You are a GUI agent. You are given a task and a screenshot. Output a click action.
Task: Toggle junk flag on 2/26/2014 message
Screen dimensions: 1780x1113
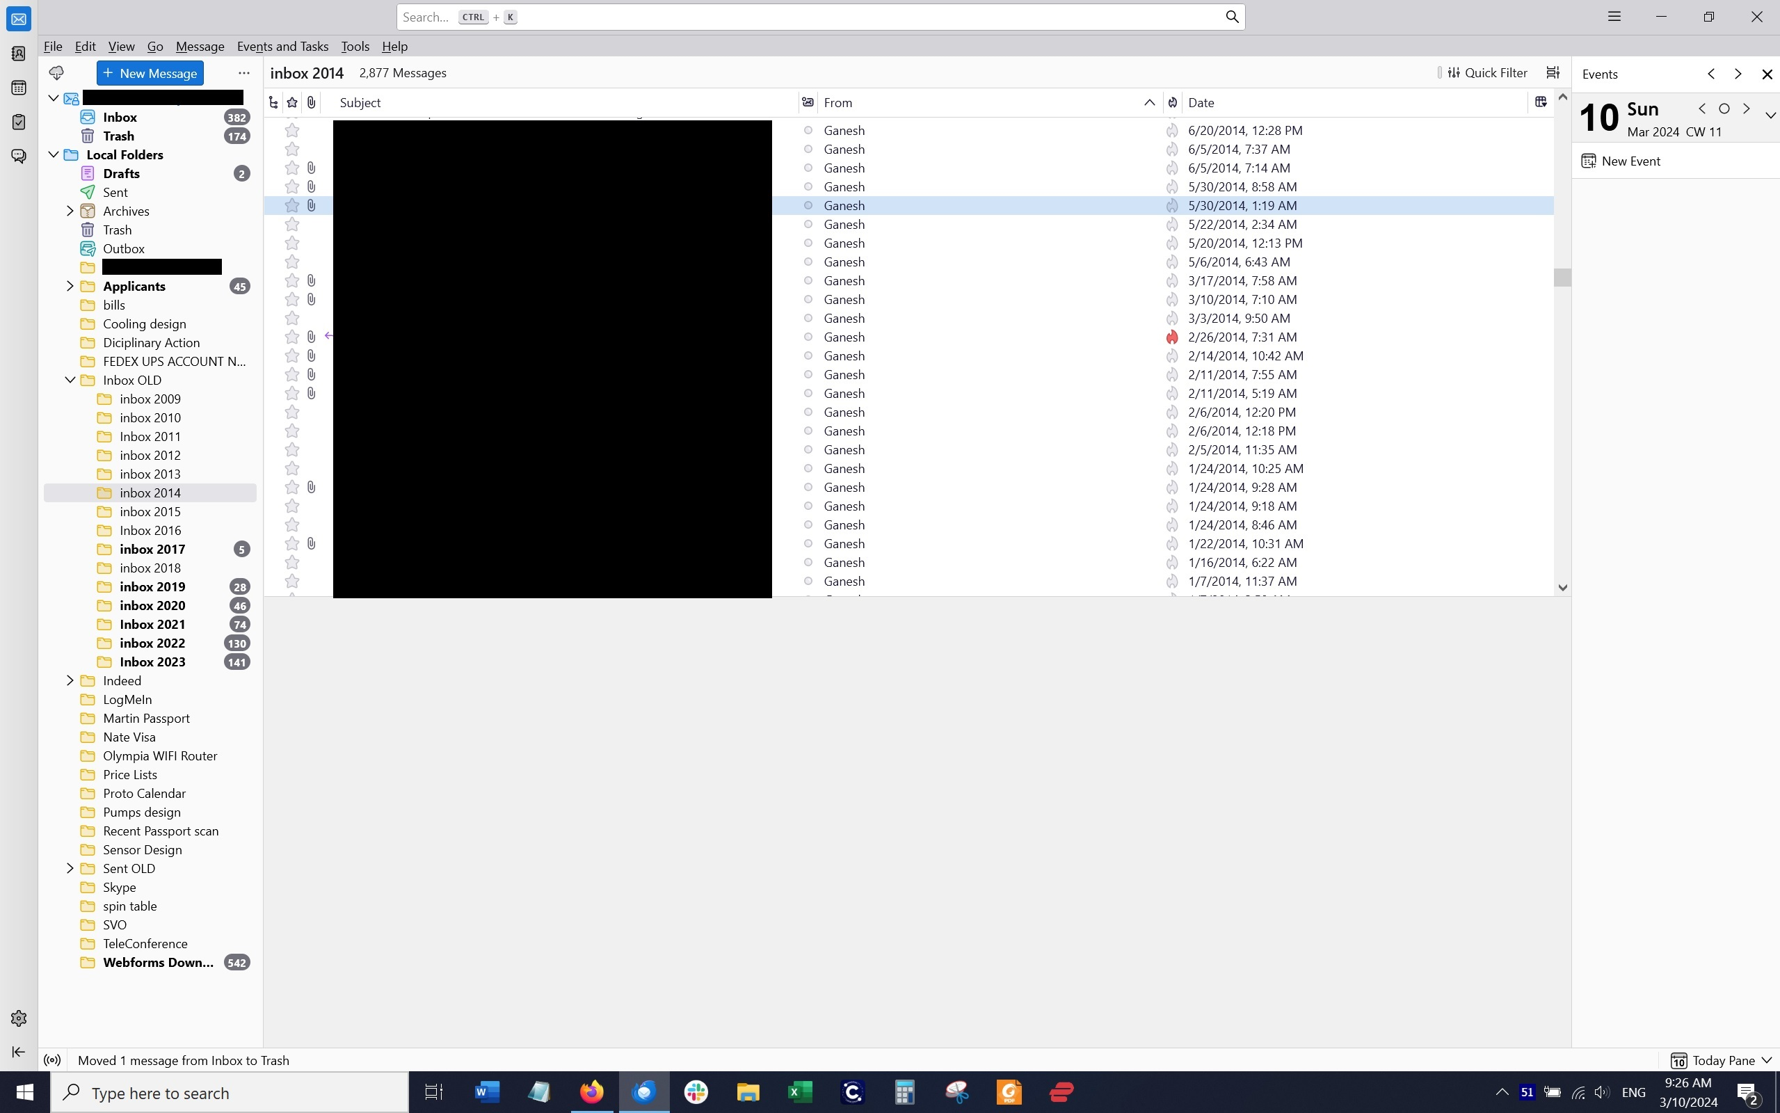pos(1172,337)
